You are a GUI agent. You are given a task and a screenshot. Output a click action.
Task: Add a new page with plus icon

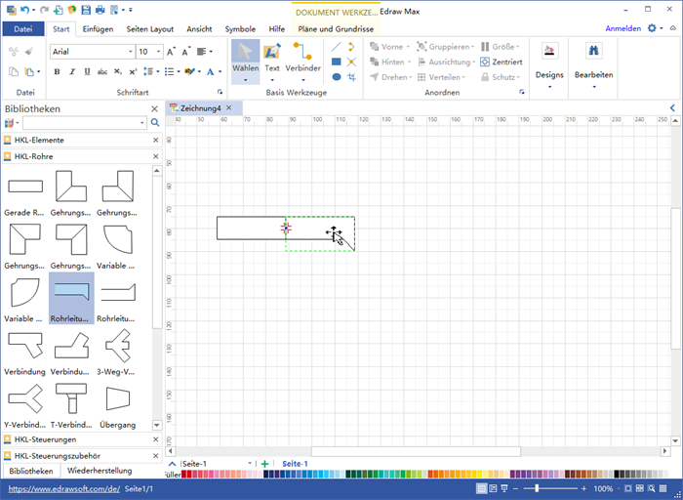[x=264, y=464]
